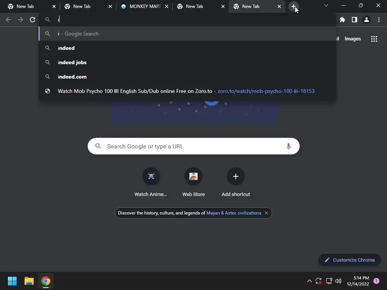Switch to the fourth New Tab
Screen dimensions: 387x290
pyautogui.click(x=198, y=6)
